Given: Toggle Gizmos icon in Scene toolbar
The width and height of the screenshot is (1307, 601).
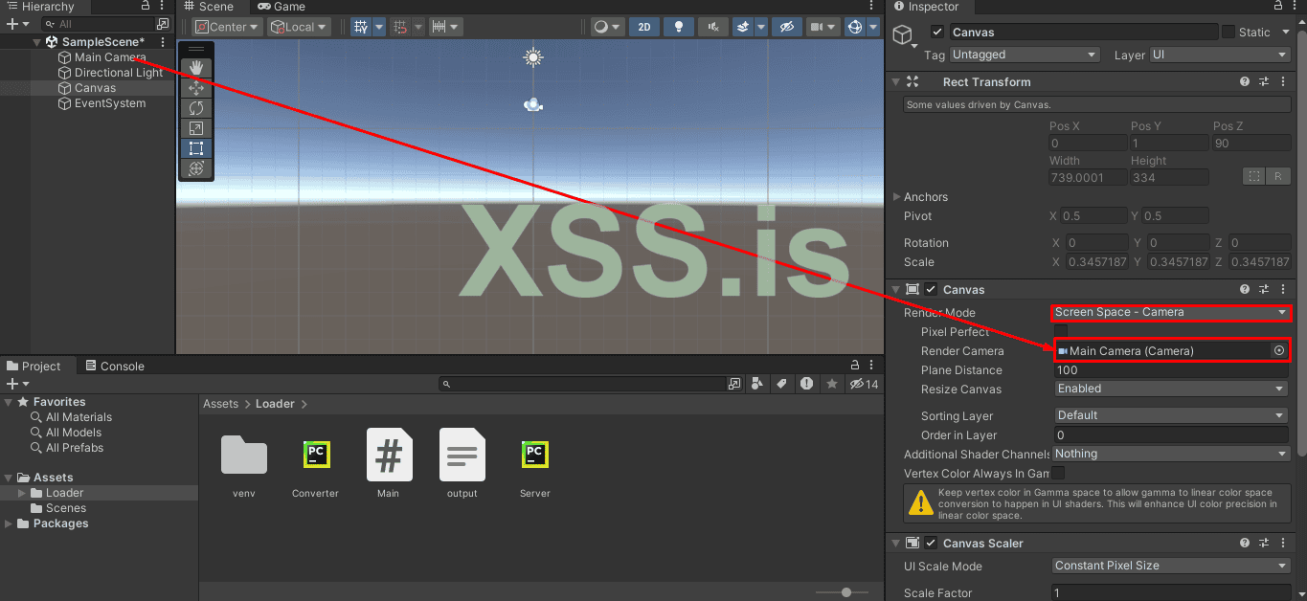Looking at the screenshot, I should tap(855, 27).
